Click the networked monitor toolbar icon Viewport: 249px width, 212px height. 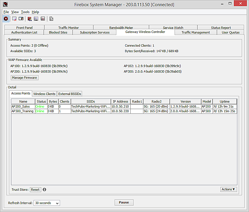point(36,19)
